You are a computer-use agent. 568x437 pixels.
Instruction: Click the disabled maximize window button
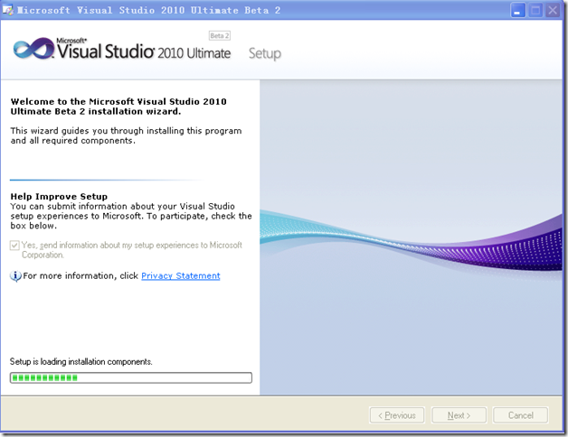pyautogui.click(x=535, y=11)
